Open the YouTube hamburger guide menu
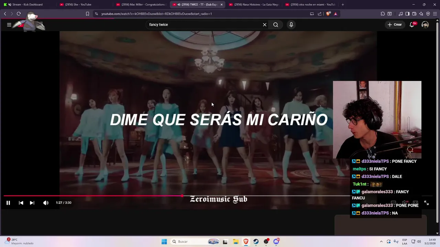 pos(9,25)
